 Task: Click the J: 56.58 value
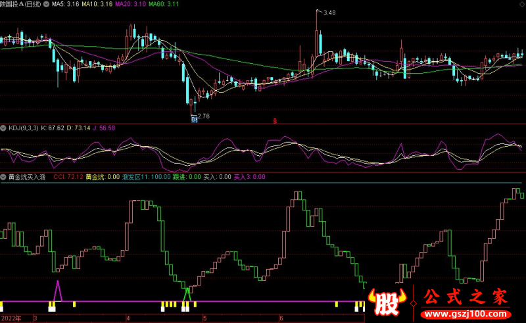pos(104,128)
